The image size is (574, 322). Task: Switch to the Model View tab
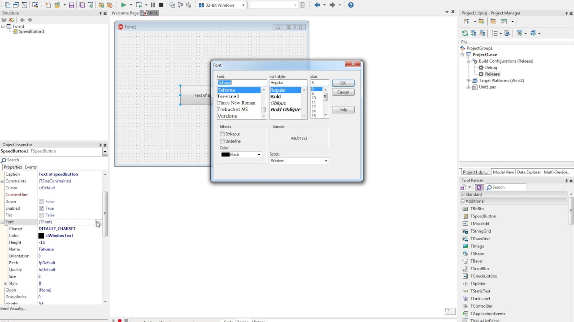[503, 172]
